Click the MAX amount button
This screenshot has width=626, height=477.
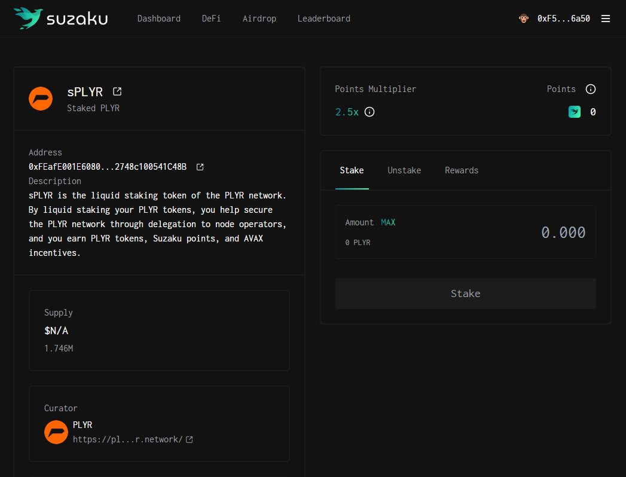[388, 222]
